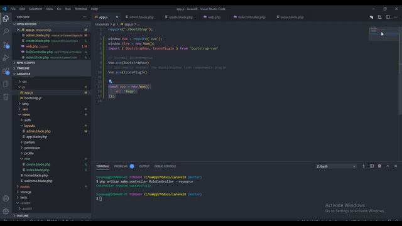Click the VS Code logo icon
The width and height of the screenshot is (402, 226).
click(x=4, y=9)
